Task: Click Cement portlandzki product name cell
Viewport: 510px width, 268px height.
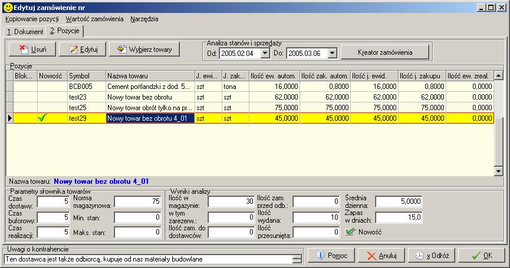Action: 150,87
